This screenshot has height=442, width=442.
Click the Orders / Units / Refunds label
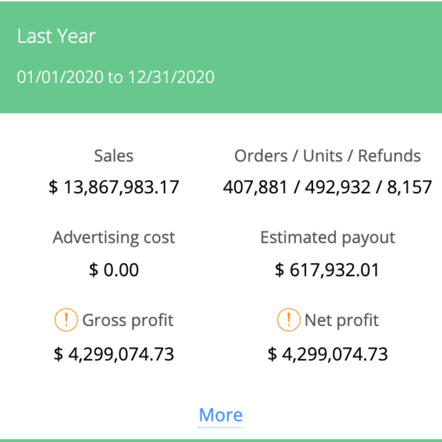pos(328,156)
